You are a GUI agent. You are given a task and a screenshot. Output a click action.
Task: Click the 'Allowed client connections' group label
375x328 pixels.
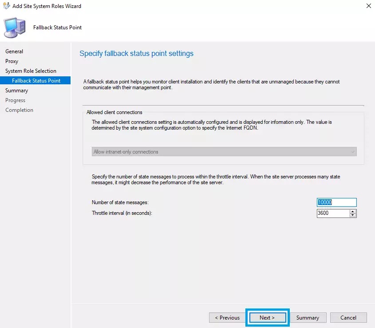click(x=114, y=112)
